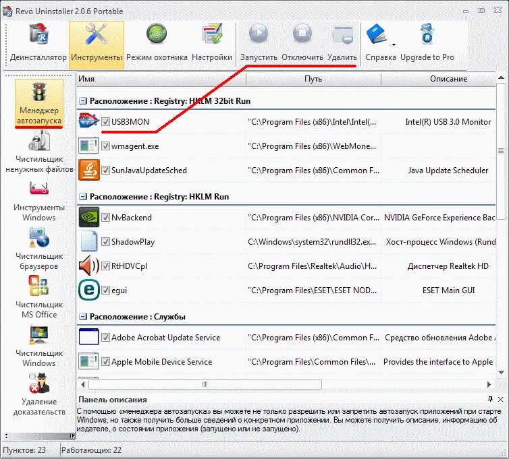This screenshot has width=509, height=459.
Task: Click the sidebar scroll-right arrow
Action: click(x=72, y=436)
